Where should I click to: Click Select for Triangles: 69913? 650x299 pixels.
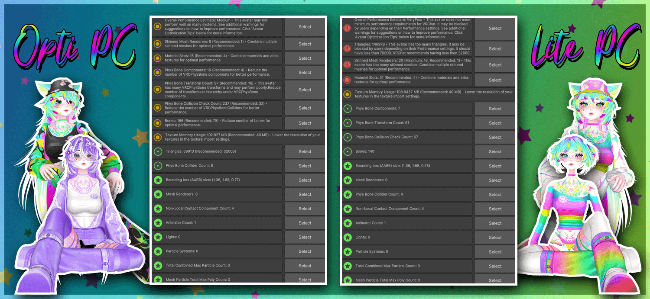click(x=305, y=152)
